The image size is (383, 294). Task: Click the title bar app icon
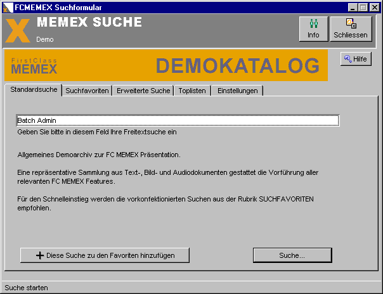click(x=8, y=8)
